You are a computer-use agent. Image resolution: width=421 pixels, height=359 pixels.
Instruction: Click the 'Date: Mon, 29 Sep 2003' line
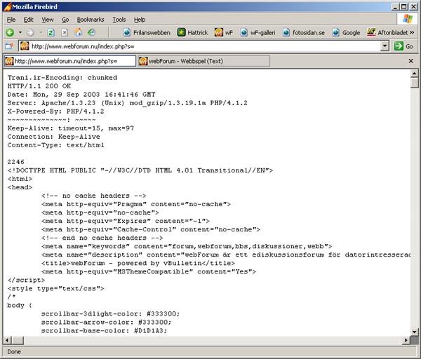(81, 95)
